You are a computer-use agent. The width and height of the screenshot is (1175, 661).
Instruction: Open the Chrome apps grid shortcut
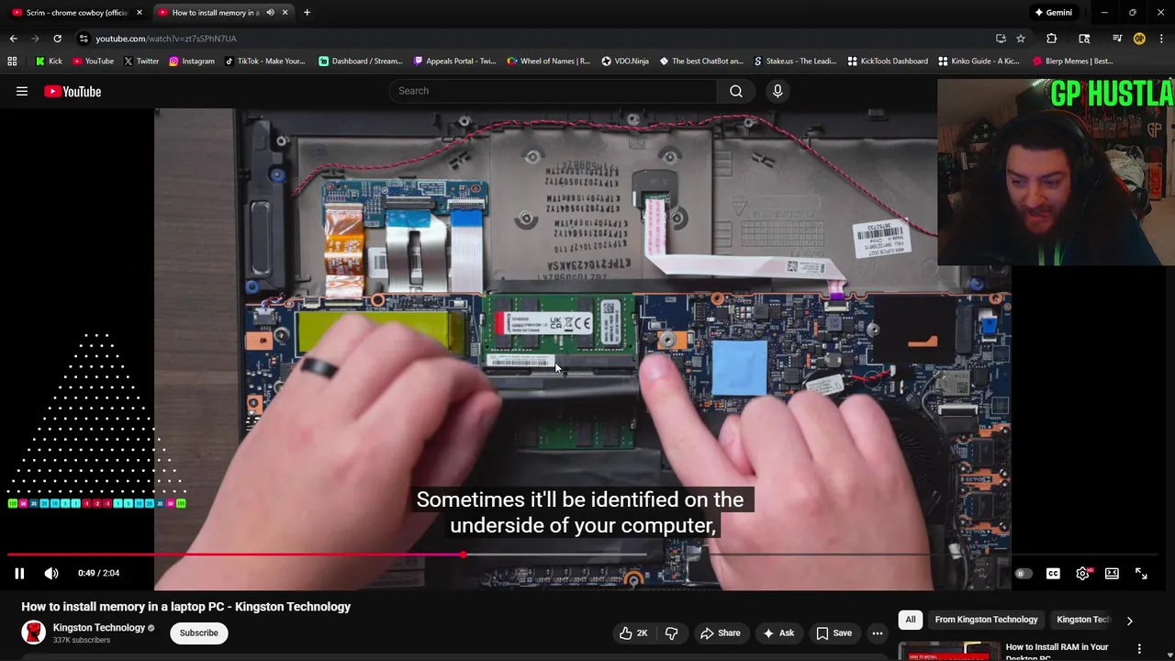(x=12, y=62)
